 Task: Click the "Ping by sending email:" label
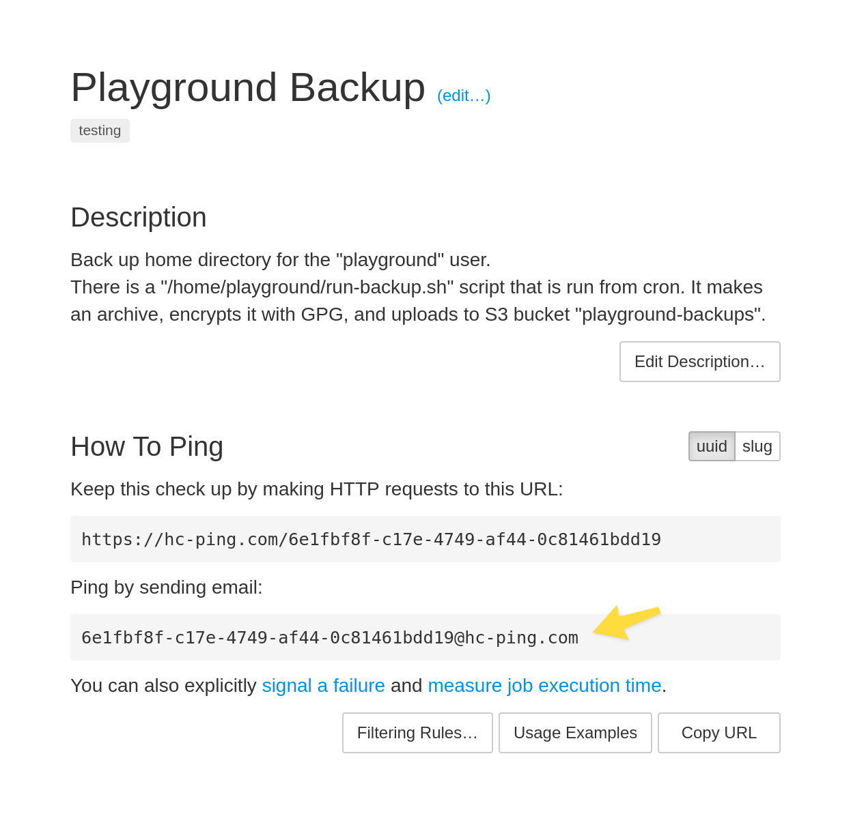166,587
